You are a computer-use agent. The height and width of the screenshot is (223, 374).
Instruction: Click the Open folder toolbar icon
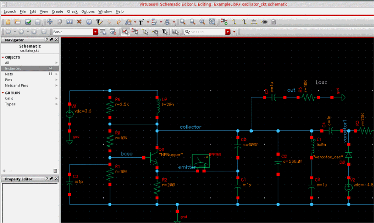[x=18, y=22]
